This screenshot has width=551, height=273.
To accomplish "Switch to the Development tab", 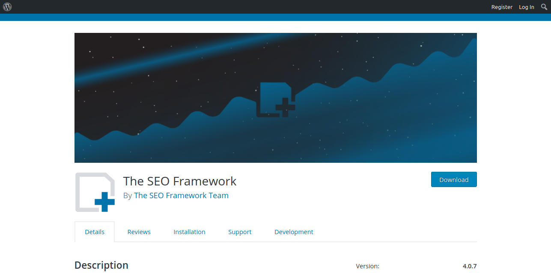I will point(294,232).
